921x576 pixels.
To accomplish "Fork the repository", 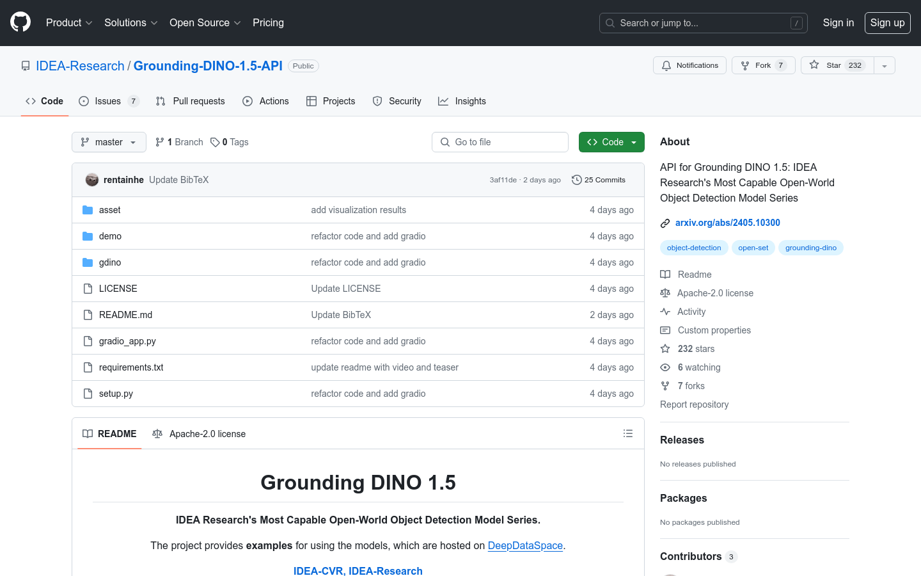I will [763, 65].
